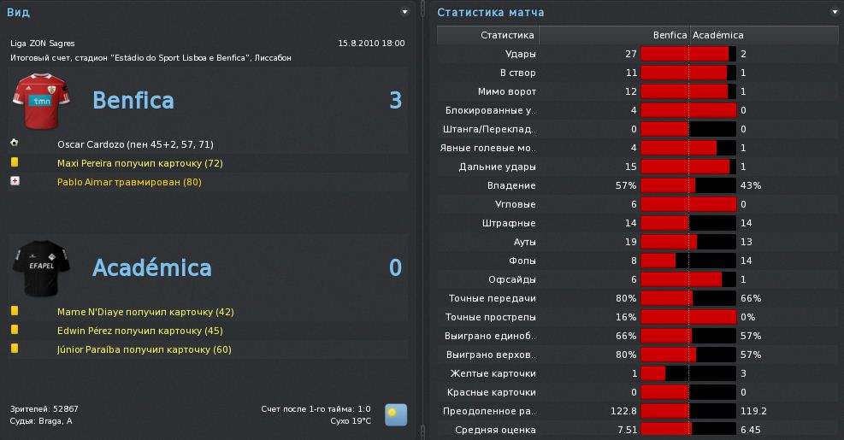Click the goal ball icon beside Oscar Cardozo
The width and height of the screenshot is (844, 440).
[x=15, y=144]
